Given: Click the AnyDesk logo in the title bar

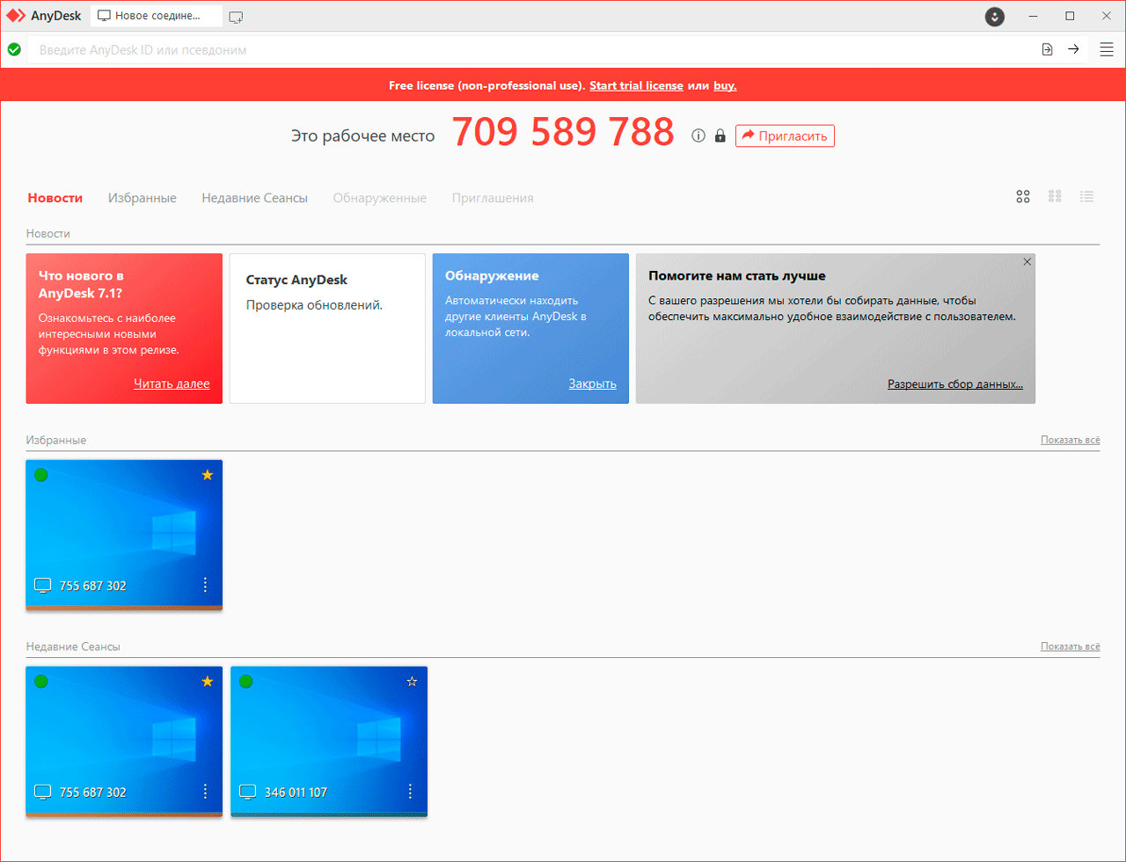Looking at the screenshot, I should (16, 16).
